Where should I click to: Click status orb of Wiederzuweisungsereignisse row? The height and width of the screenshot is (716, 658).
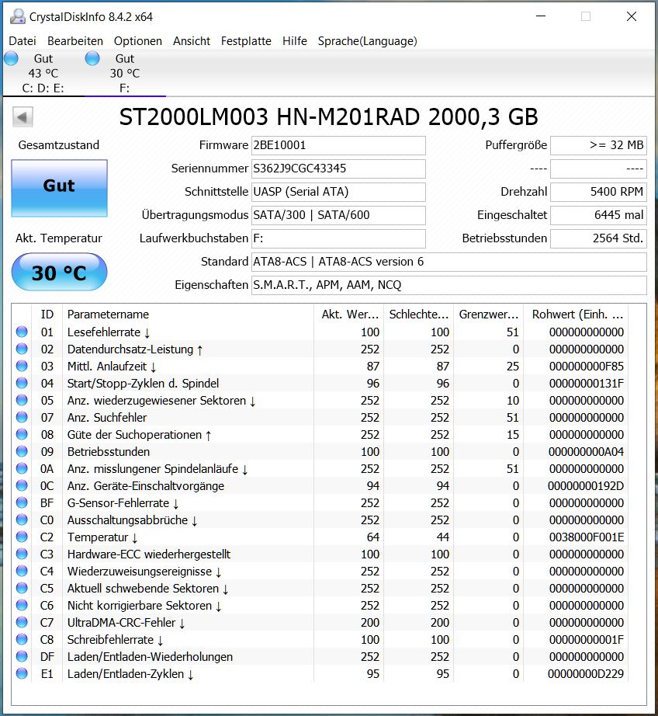(22, 571)
